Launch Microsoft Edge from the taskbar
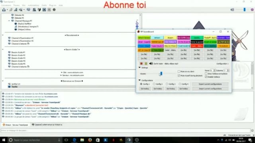 coord(75,140)
